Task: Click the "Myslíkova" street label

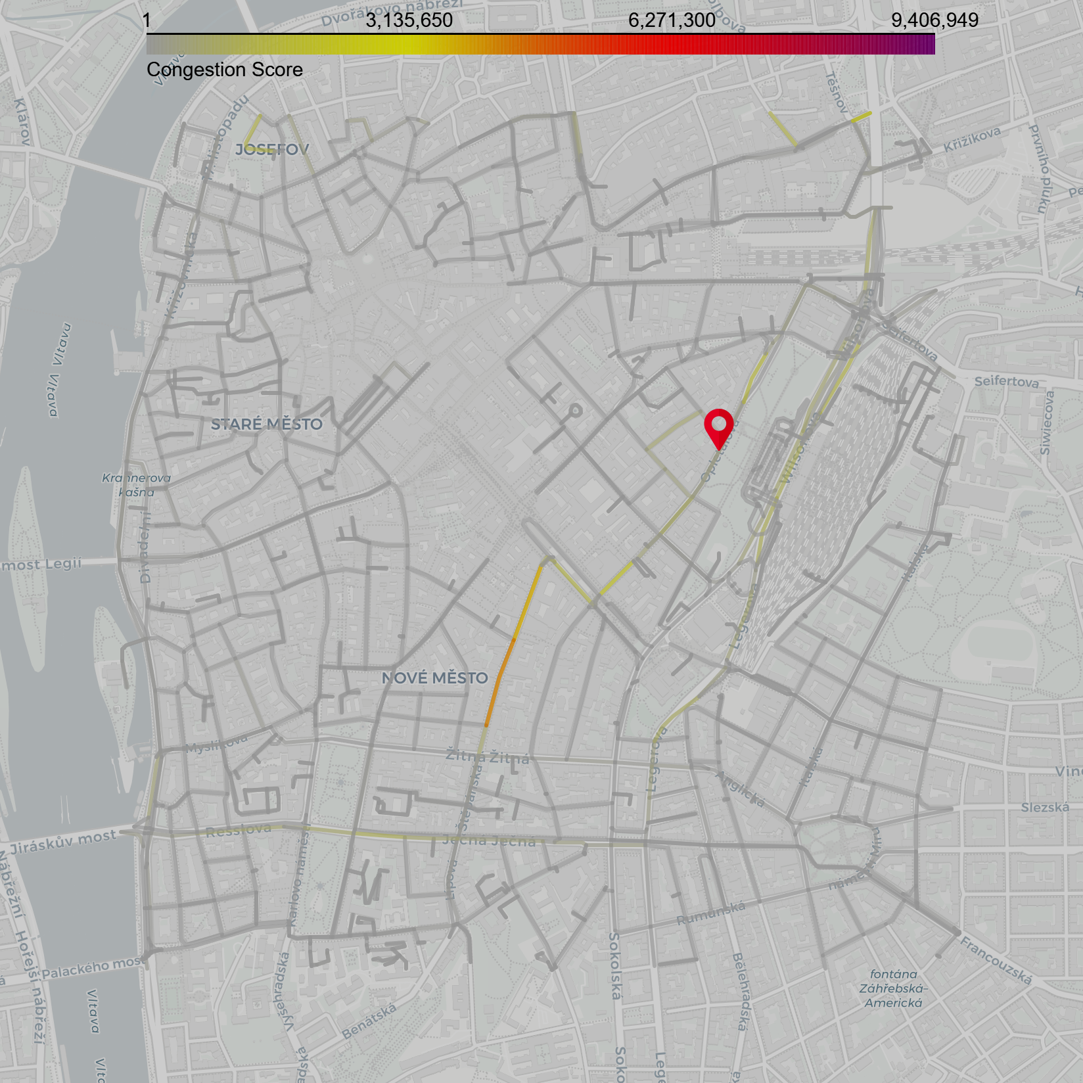Action: (216, 744)
